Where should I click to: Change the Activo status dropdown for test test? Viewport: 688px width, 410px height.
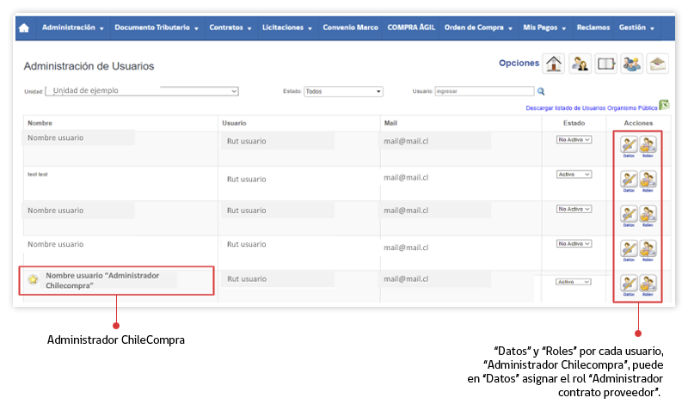(574, 174)
